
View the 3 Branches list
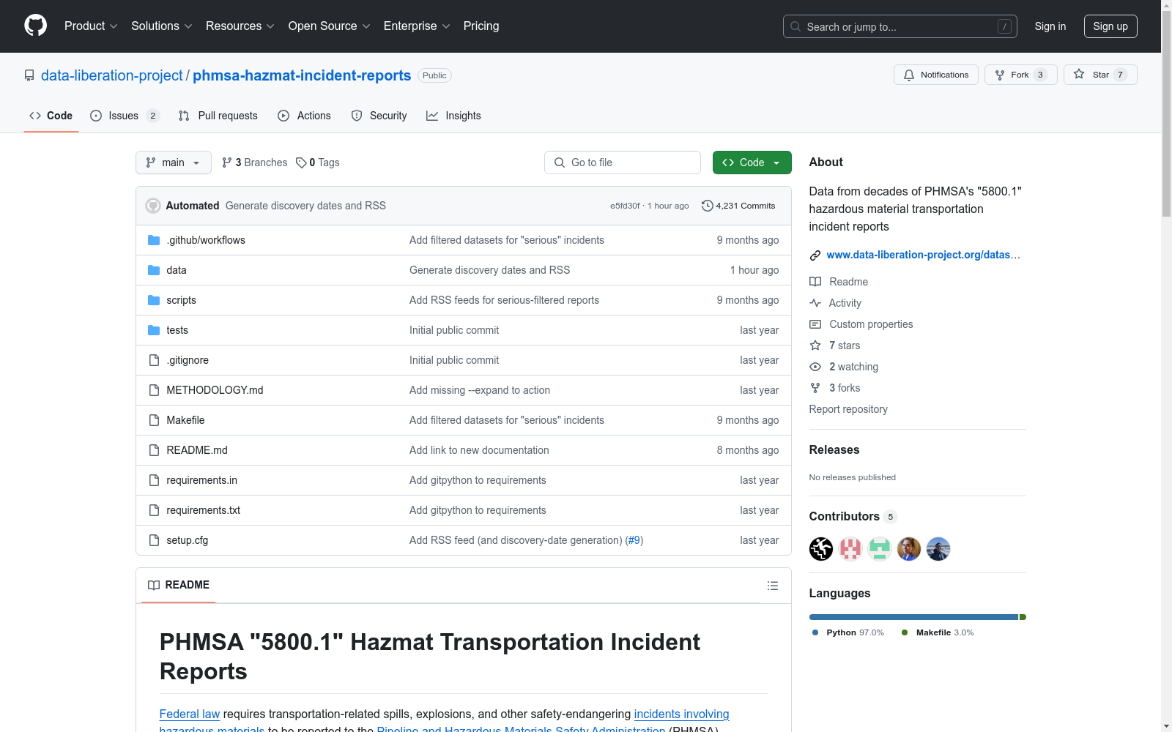point(255,163)
